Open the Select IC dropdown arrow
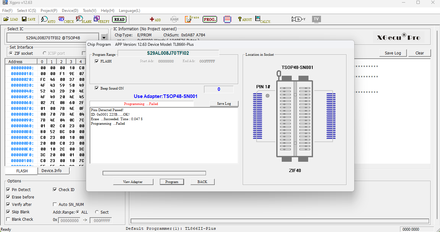This screenshot has width=440, height=232. pyautogui.click(x=104, y=37)
